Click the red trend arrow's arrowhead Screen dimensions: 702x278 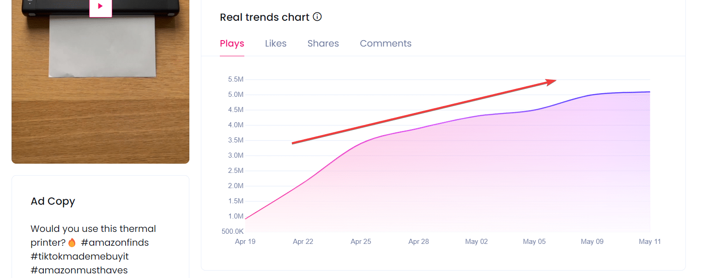(551, 82)
